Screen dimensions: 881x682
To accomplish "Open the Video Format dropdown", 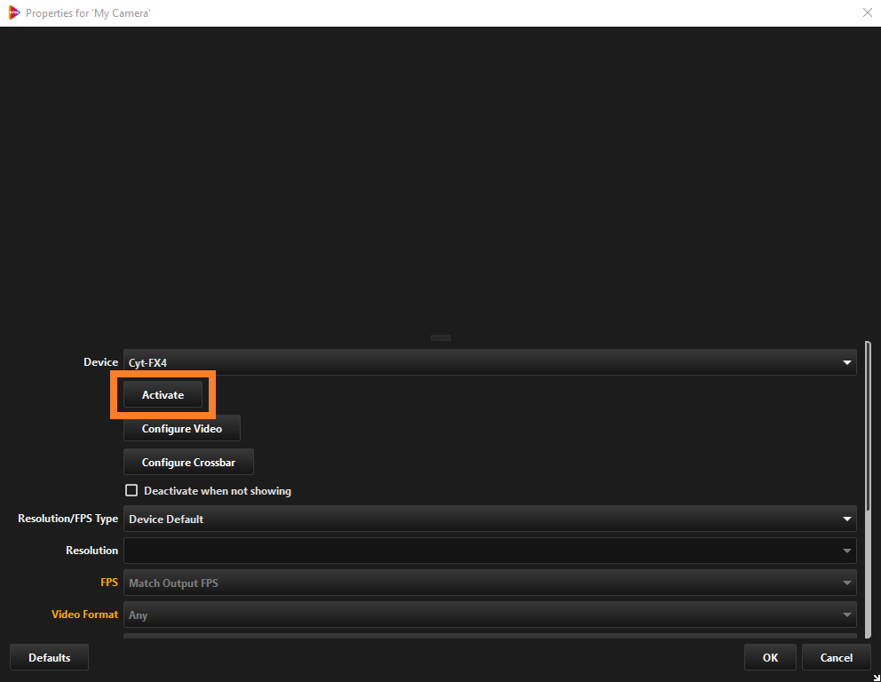I will (490, 615).
